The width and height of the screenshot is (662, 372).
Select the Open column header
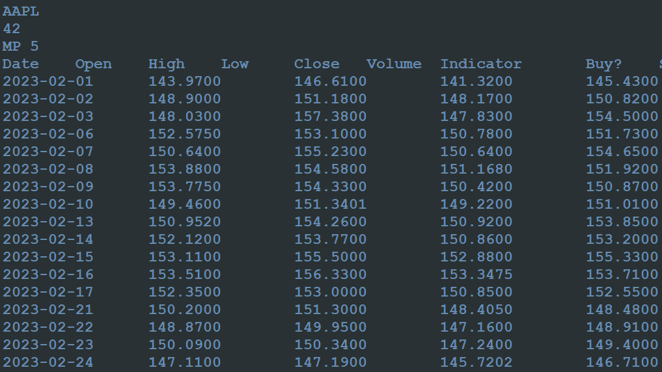[x=94, y=64]
